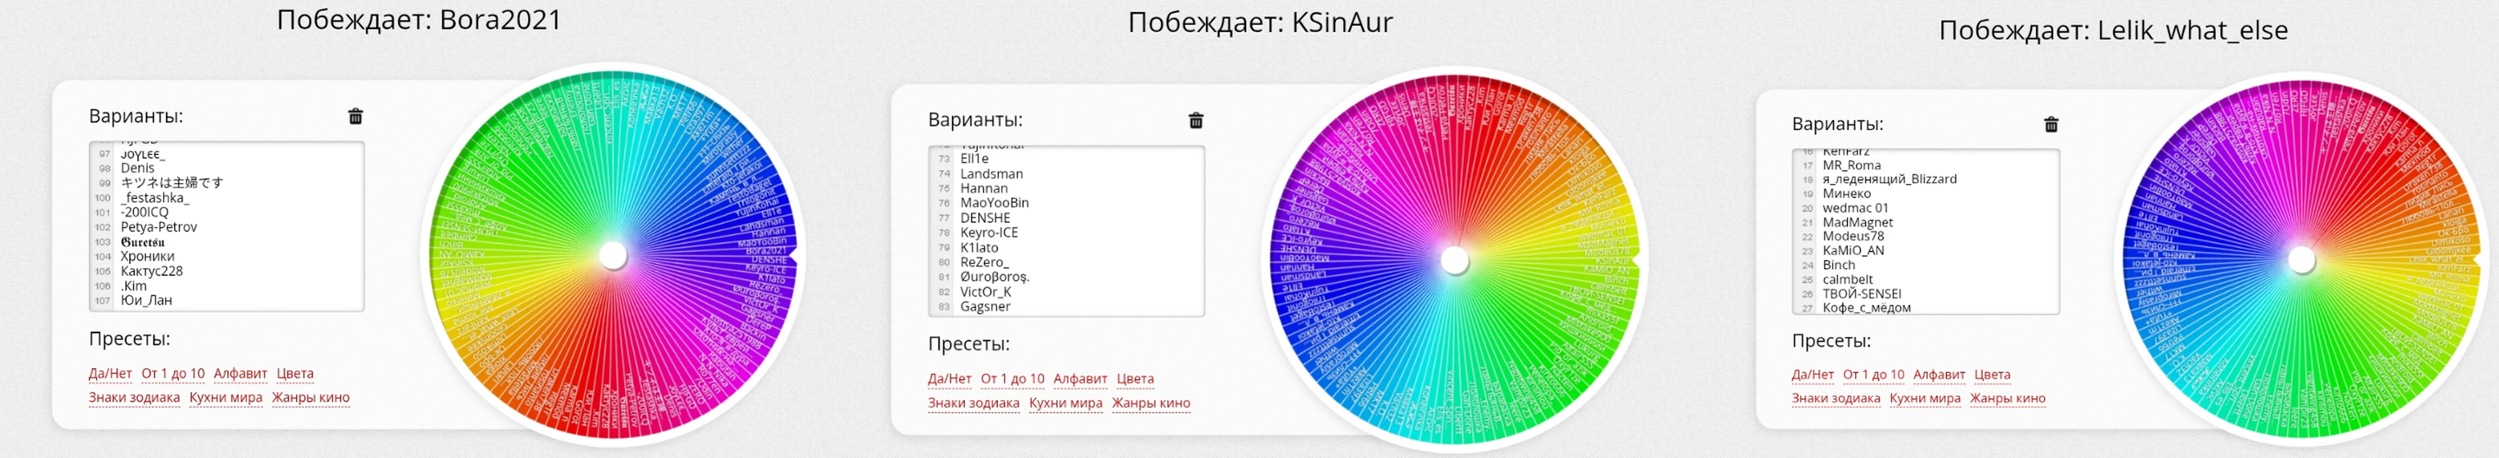Apply the От 1 до 10 preset in the Bora2021 panel
Viewport: 2499px width, 458px height.
coord(173,374)
